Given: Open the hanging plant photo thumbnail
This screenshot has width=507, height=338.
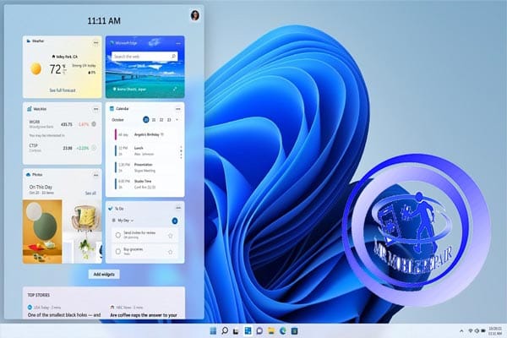Looking at the screenshot, I should pos(85,251).
